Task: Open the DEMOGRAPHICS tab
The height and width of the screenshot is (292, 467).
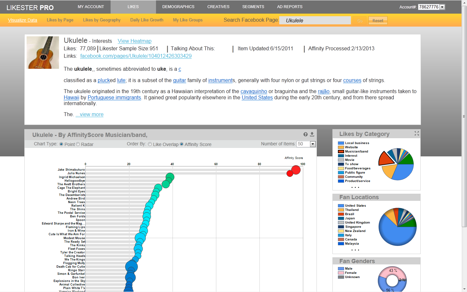Action: coord(178,7)
